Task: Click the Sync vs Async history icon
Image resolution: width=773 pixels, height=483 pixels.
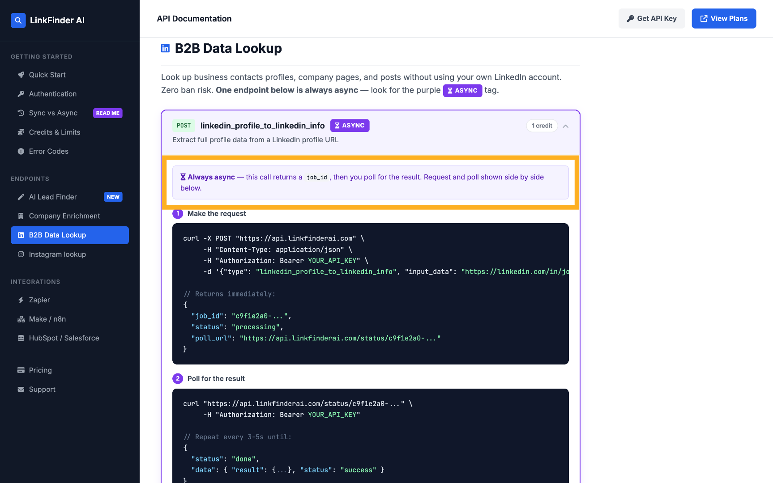Action: (21, 113)
